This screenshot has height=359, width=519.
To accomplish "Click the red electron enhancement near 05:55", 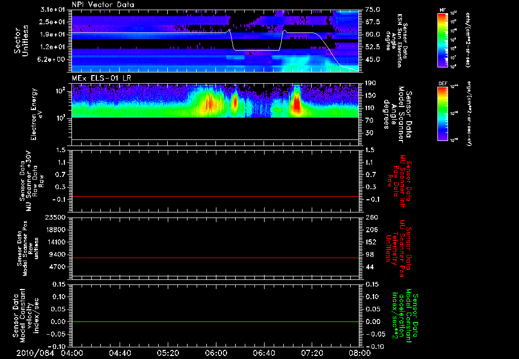I will [209, 104].
